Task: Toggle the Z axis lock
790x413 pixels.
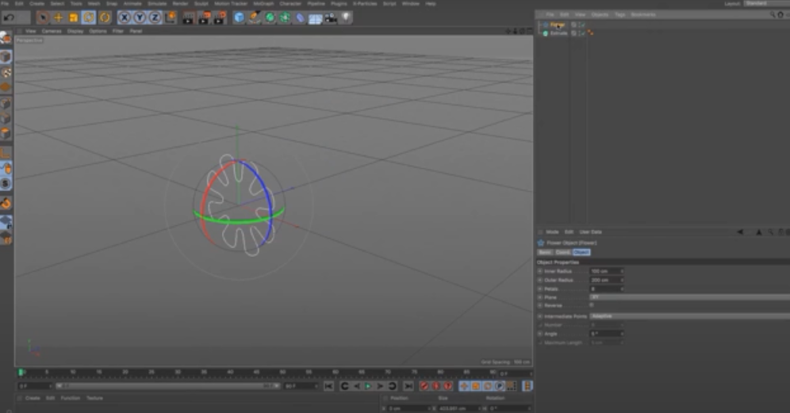Action: pos(155,17)
